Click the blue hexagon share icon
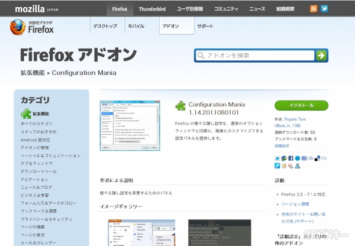The image size is (355, 246). pos(298,158)
